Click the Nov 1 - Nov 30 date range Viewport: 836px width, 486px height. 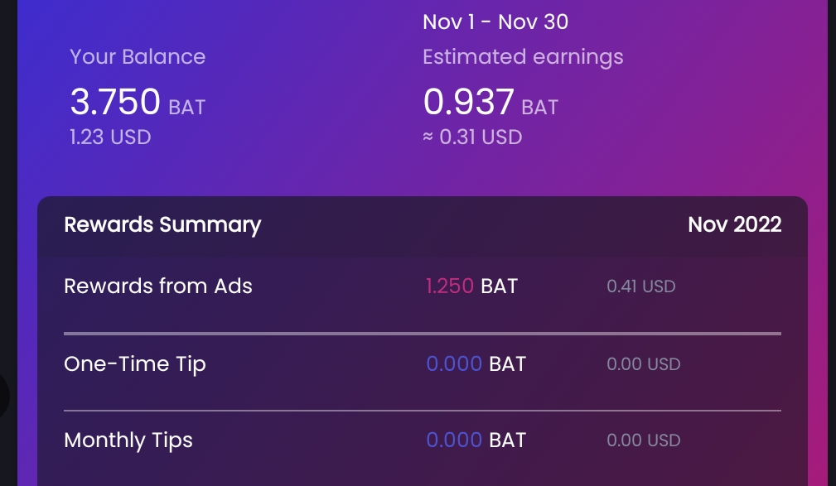coord(495,22)
